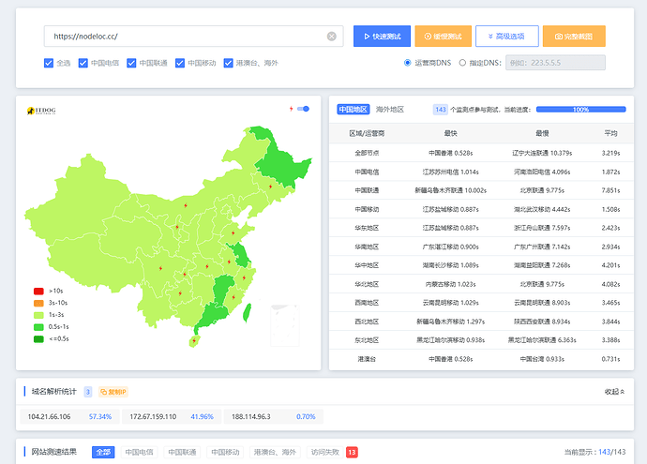The width and height of the screenshot is (647, 464).
Task: Click the 全部节点 row label
Action: click(x=367, y=153)
